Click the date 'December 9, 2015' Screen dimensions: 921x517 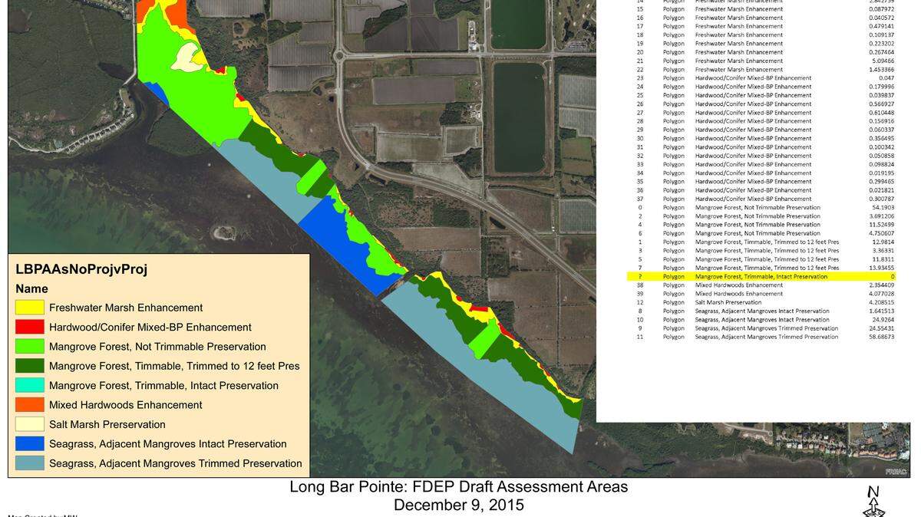click(459, 505)
